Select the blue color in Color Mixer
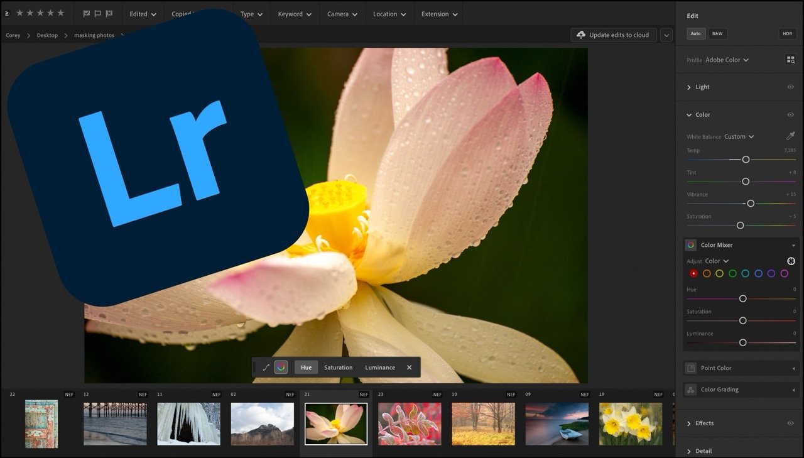Image resolution: width=804 pixels, height=458 pixels. point(758,273)
